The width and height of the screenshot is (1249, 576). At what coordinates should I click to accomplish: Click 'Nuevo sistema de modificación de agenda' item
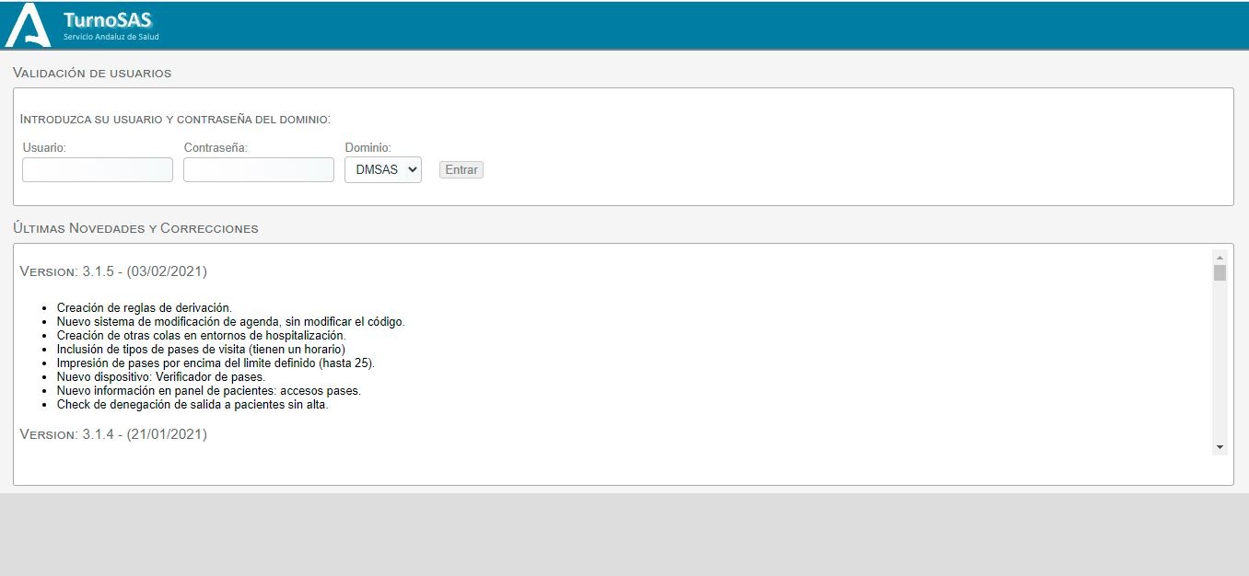[231, 321]
